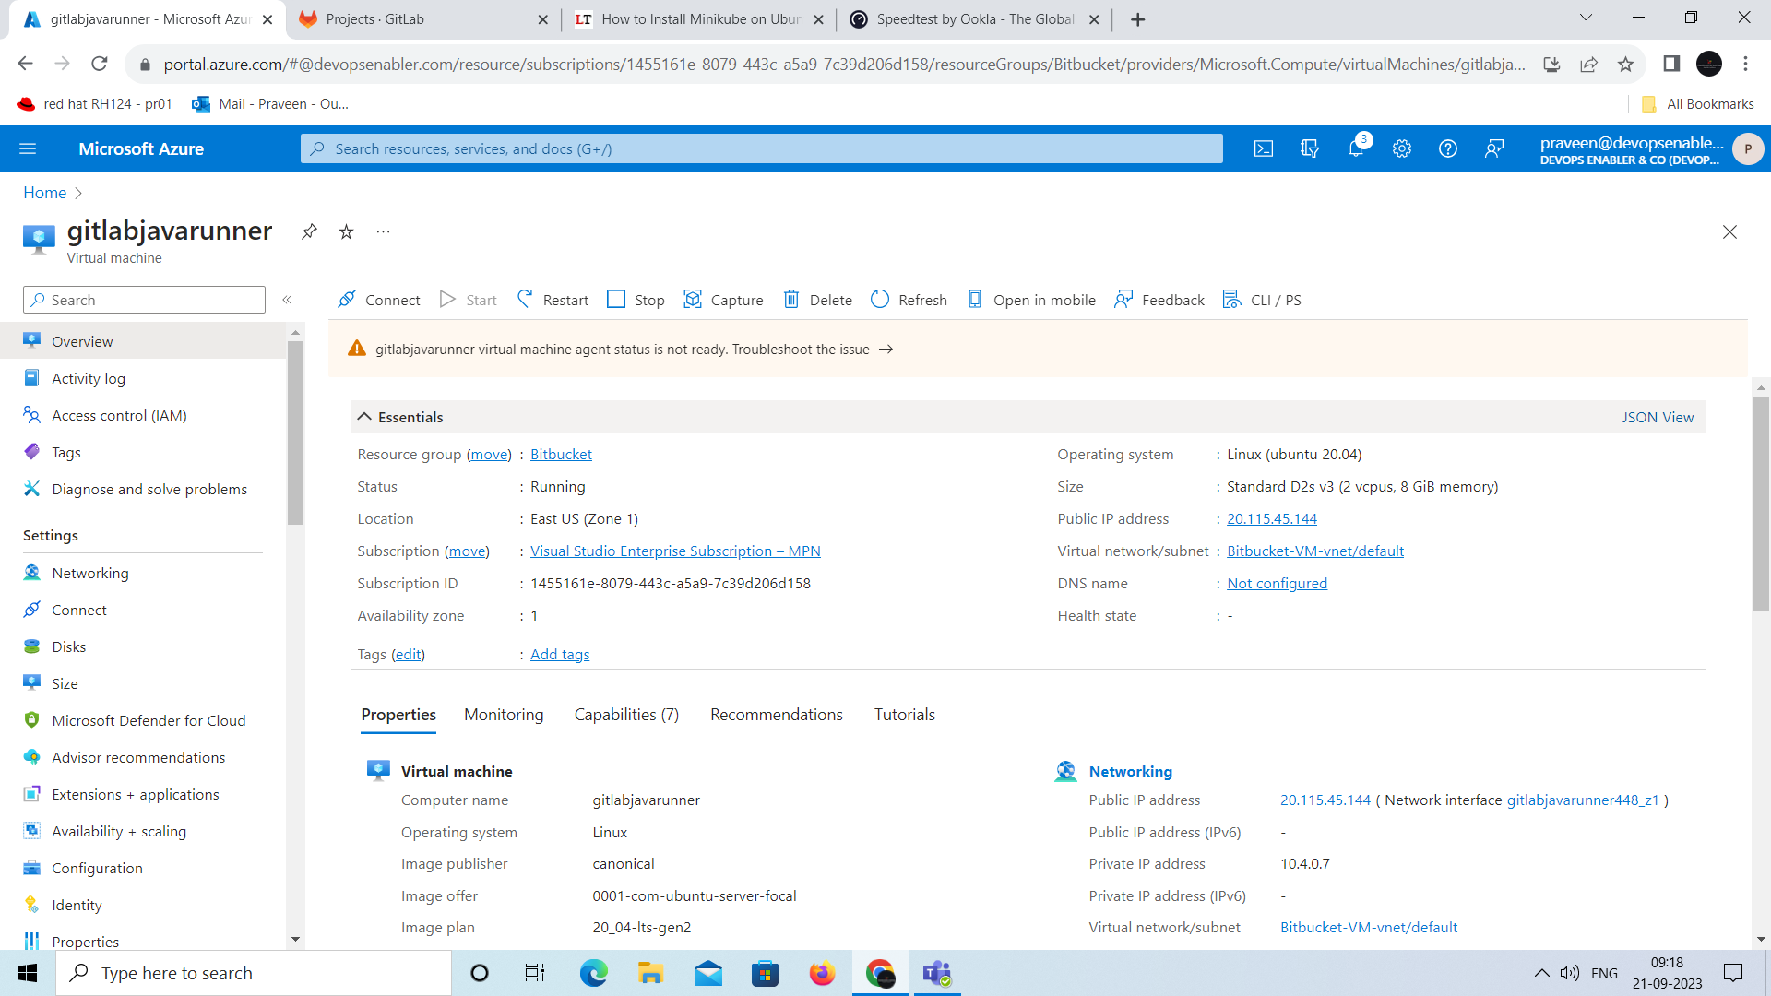
Task: Open Availability + scaling in sidebar
Action: tap(119, 831)
